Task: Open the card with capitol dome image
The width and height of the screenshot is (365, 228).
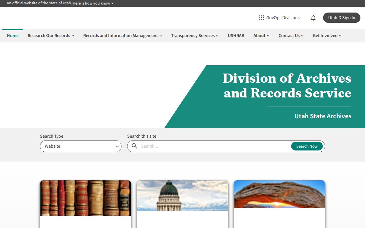Action: 182,204
